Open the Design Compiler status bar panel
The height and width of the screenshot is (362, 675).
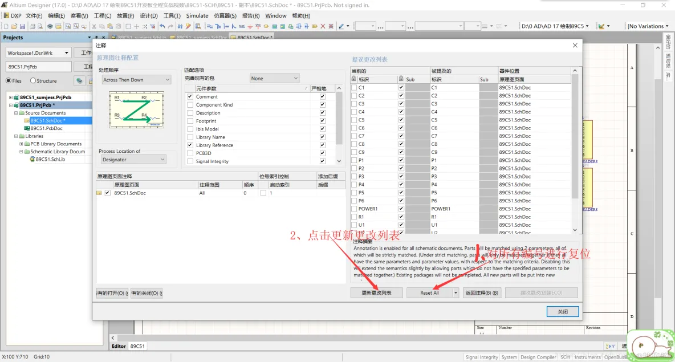click(538, 357)
